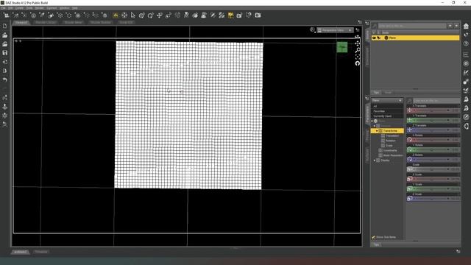Click the What's This help pointer icon
Image resolution: width=471 pixels, height=265 pixels.
249,15
